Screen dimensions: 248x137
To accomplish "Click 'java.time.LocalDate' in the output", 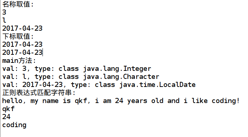I will 158,85.
